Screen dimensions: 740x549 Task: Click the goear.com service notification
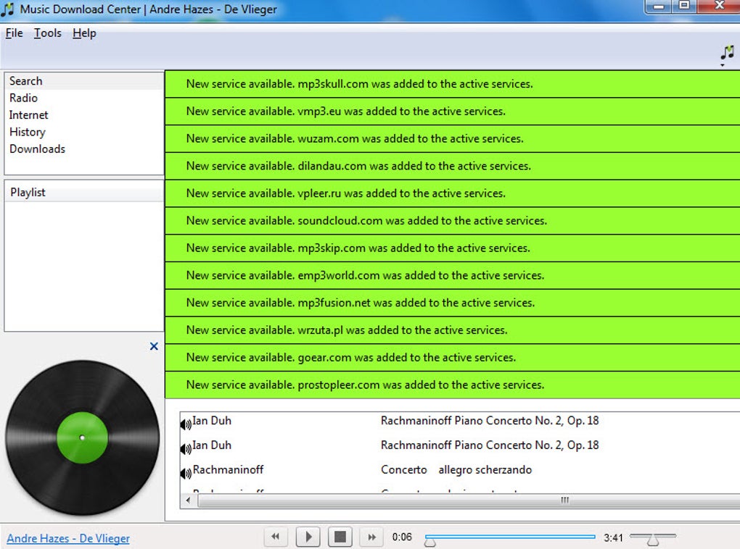[x=452, y=357]
